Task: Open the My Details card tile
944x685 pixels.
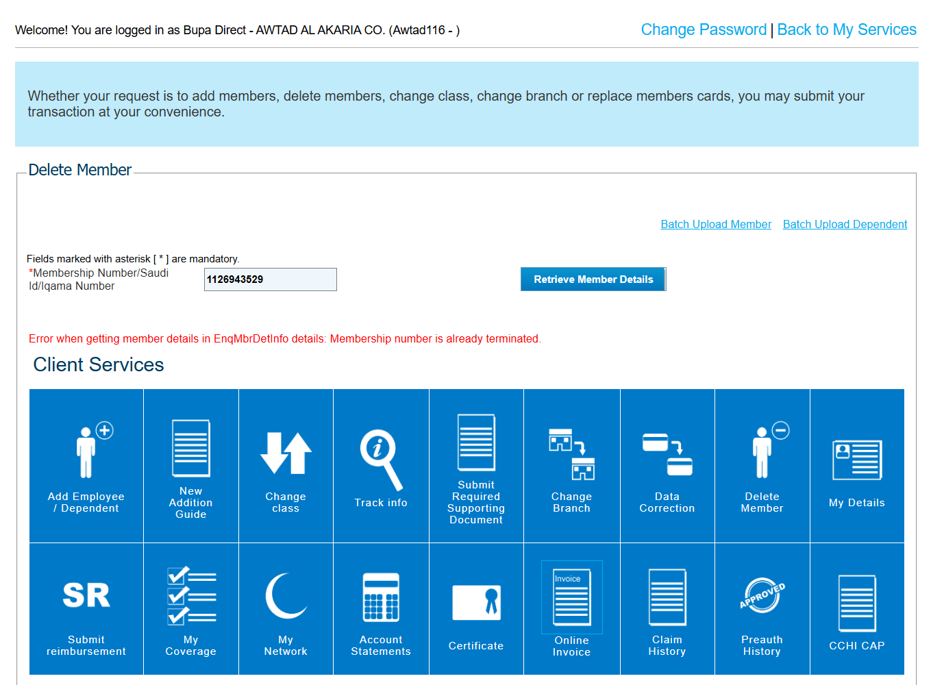Action: 857,466
